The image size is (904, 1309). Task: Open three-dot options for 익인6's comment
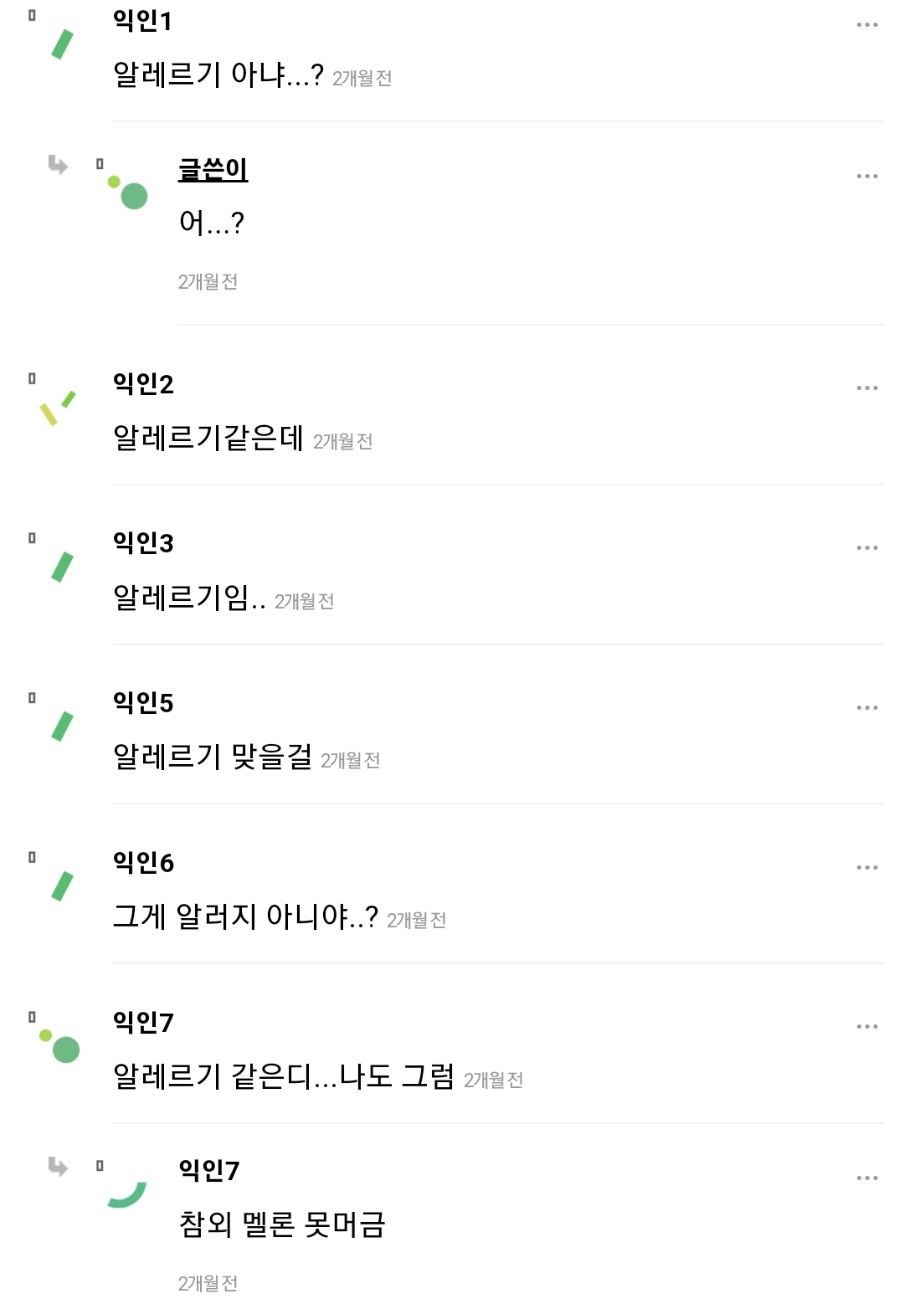point(867,868)
